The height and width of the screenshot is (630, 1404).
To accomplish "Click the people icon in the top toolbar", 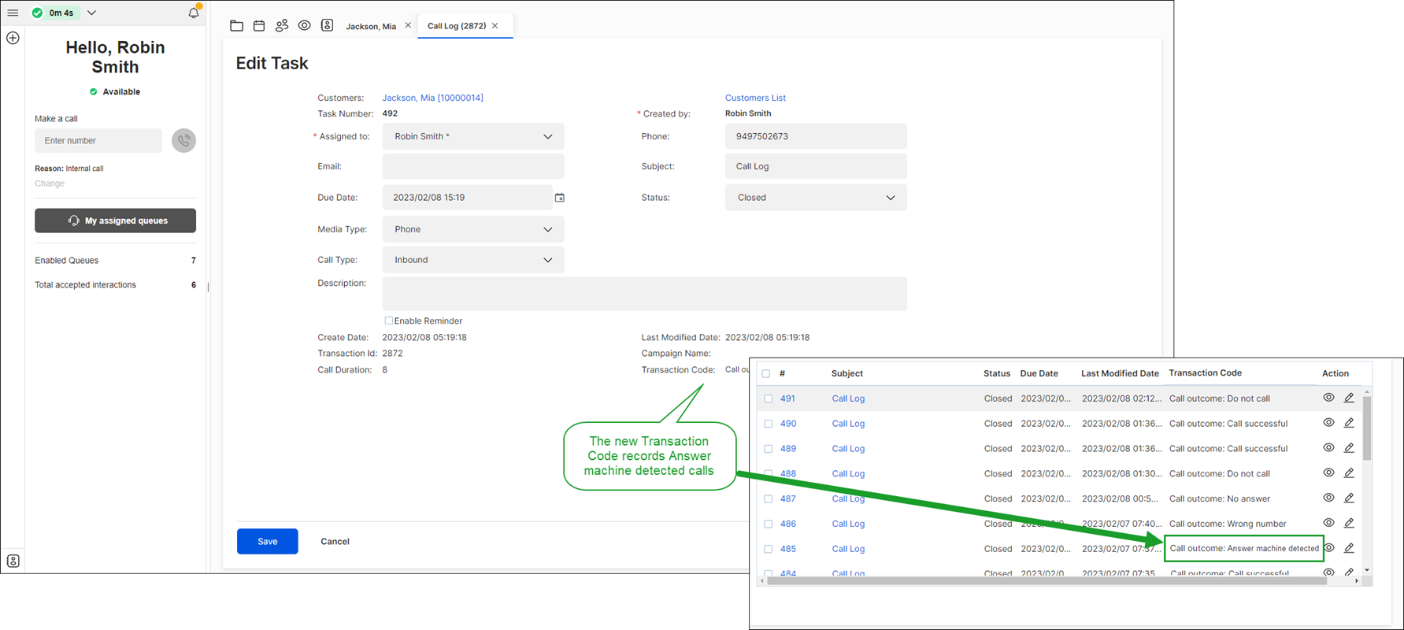I will tap(282, 26).
